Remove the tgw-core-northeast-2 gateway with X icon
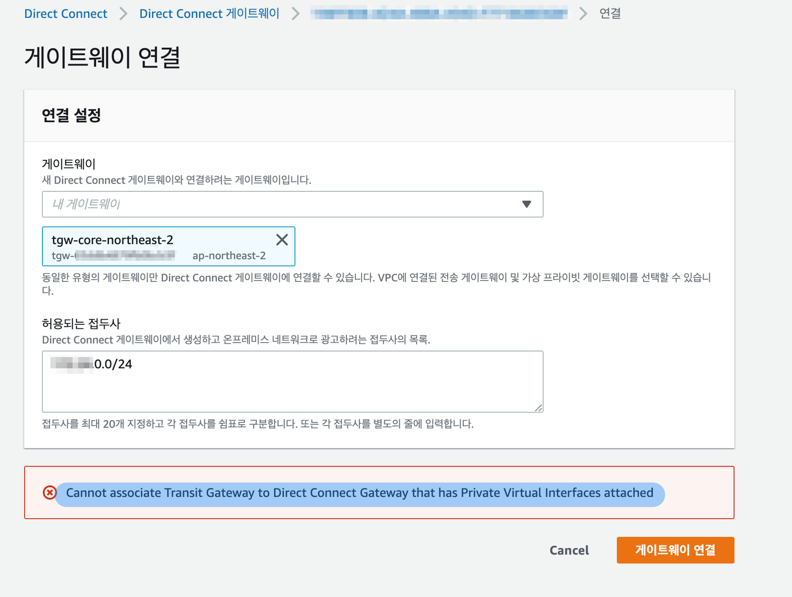The width and height of the screenshot is (792, 597). click(282, 240)
